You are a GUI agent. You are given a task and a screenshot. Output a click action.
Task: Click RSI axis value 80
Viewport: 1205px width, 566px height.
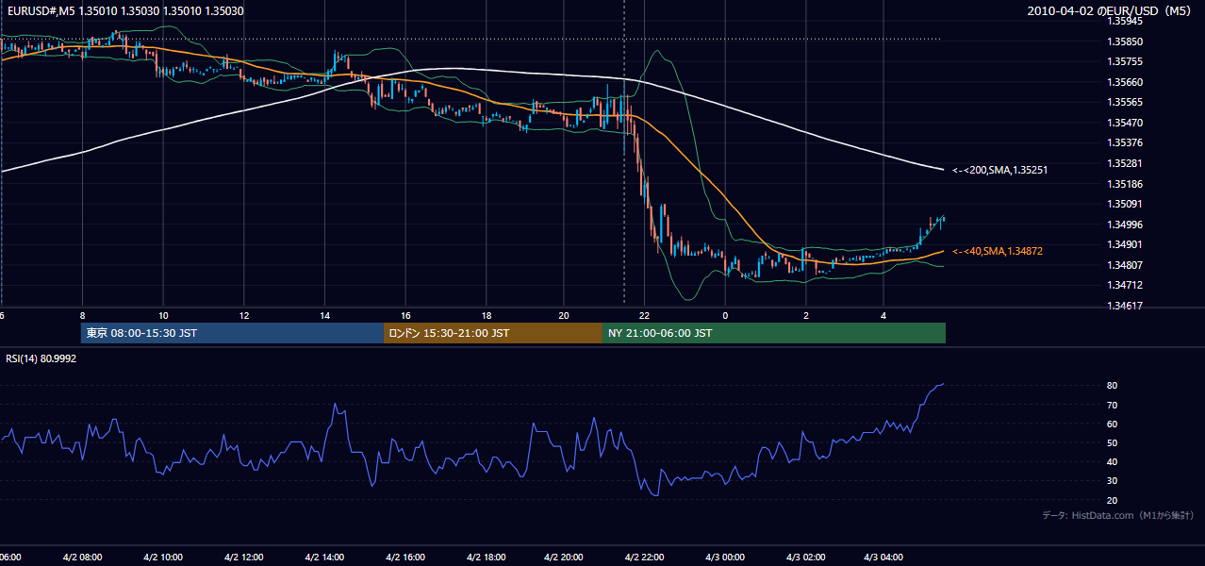click(x=1113, y=386)
